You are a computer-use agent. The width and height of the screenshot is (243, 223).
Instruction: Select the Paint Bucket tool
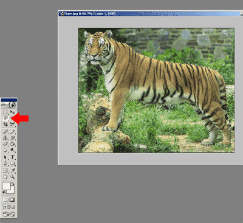12,144
